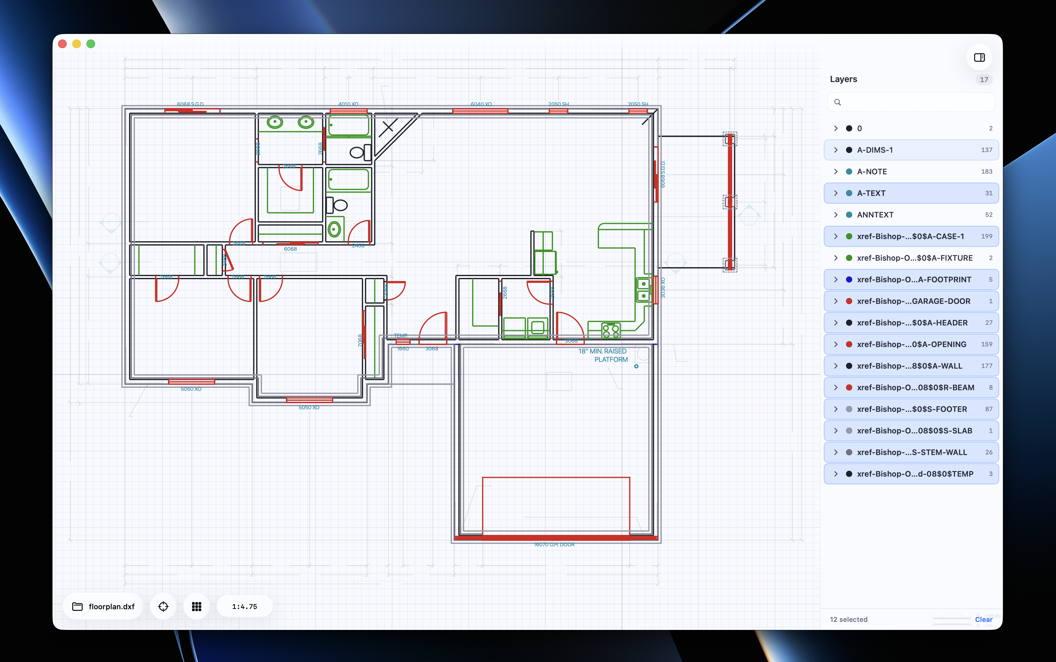Expand the A-DIMS-1 layer chevron
The image size is (1056, 662).
point(836,150)
